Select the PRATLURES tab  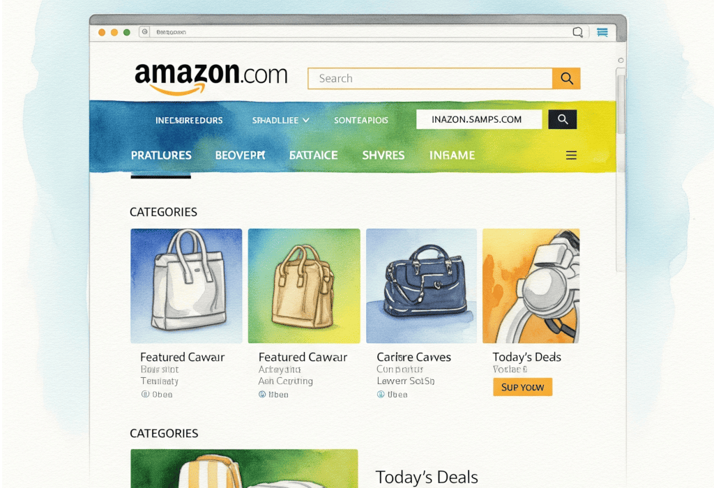pos(161,155)
